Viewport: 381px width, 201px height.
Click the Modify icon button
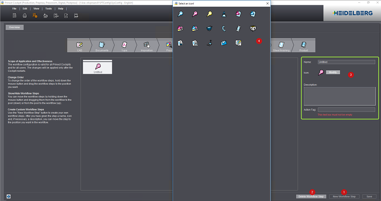tap(333, 72)
